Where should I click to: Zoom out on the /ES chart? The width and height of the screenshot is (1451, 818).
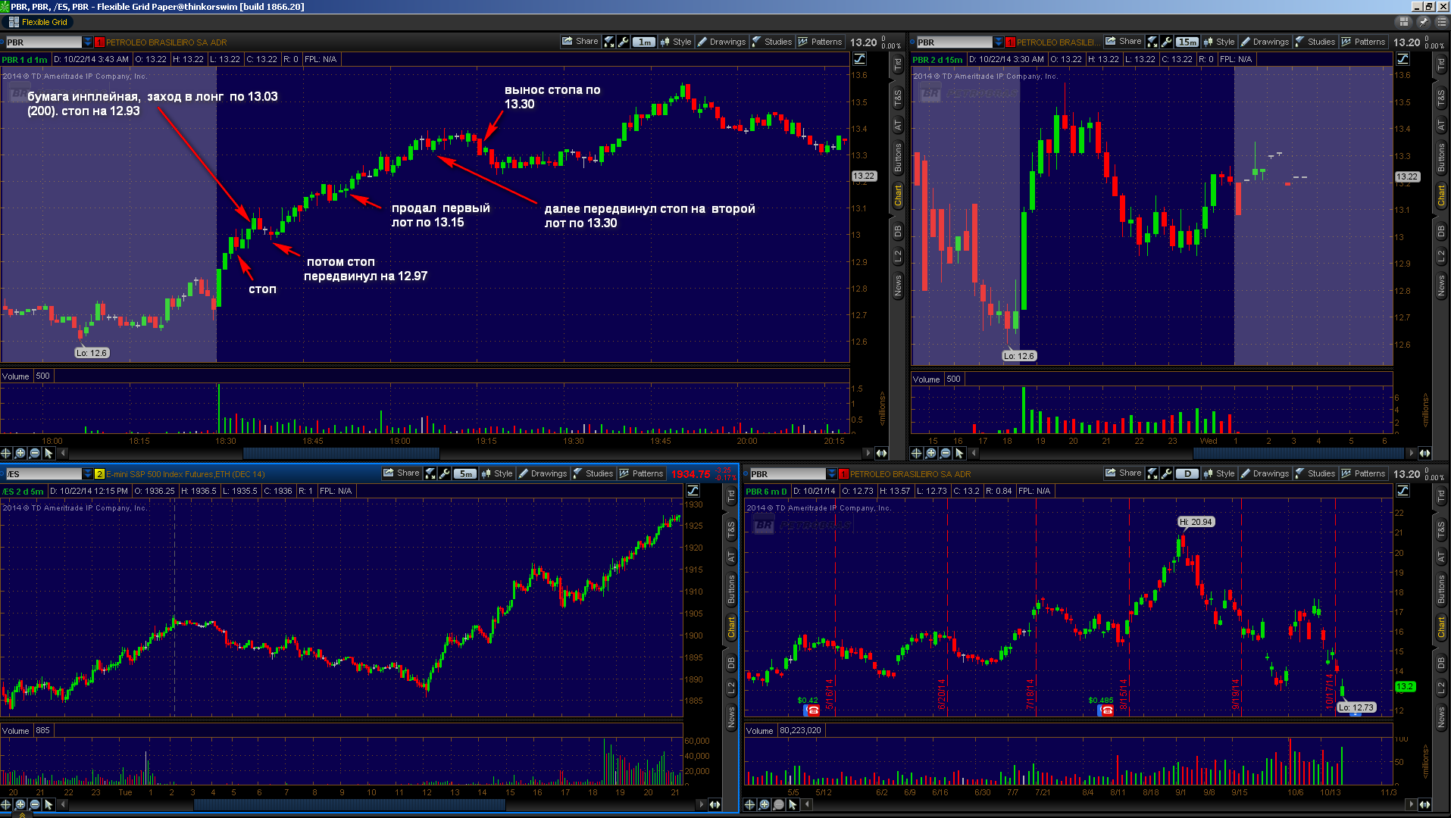click(35, 804)
